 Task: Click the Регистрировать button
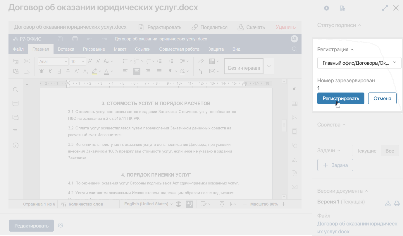click(341, 98)
